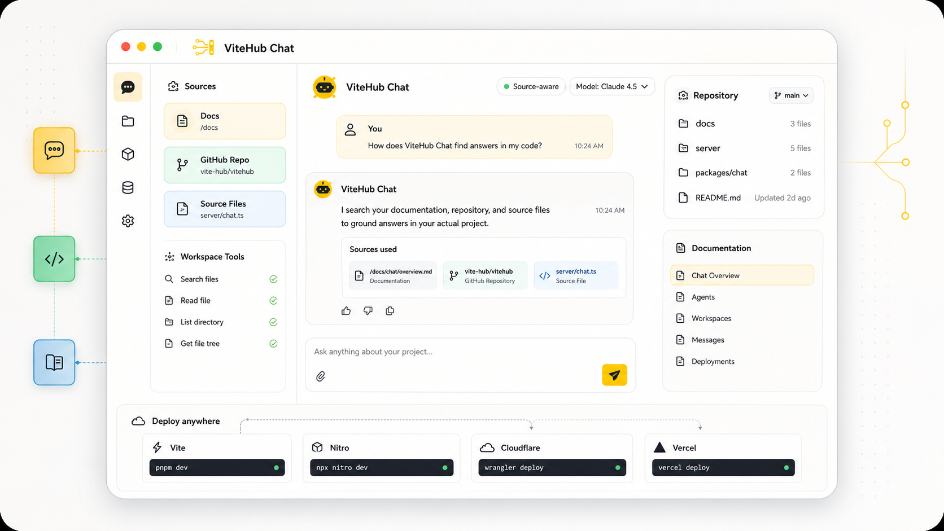Click List directory tool label
Screen dimensions: 944x531
click(202, 322)
